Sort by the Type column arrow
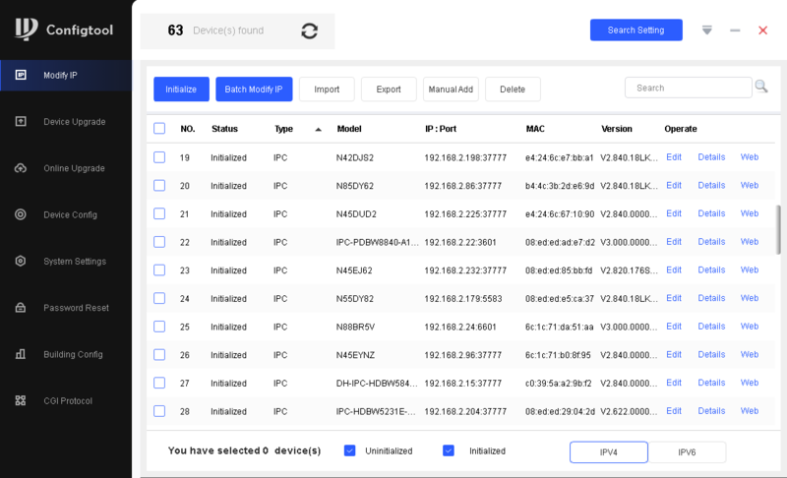787x478 pixels. (318, 130)
